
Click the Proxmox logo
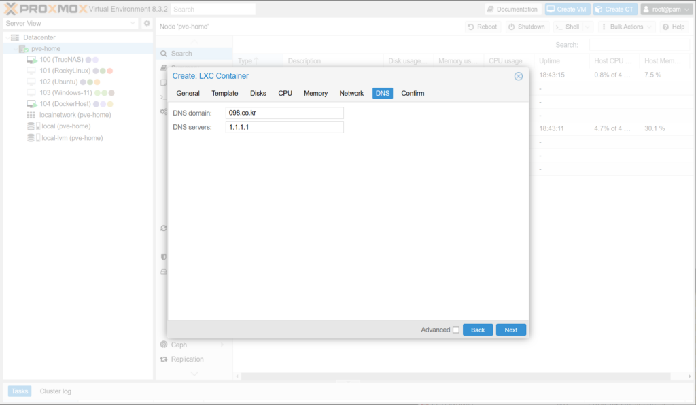click(44, 9)
